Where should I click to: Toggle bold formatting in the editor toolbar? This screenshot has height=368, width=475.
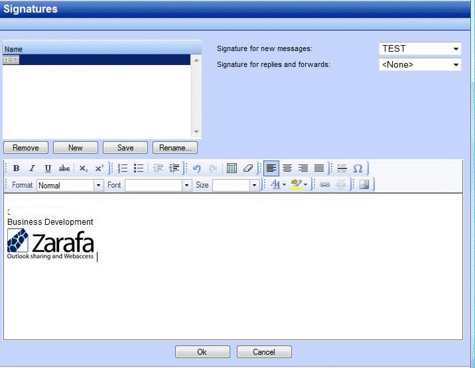point(16,168)
